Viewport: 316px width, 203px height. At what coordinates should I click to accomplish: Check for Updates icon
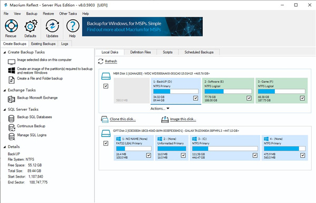click(52, 26)
